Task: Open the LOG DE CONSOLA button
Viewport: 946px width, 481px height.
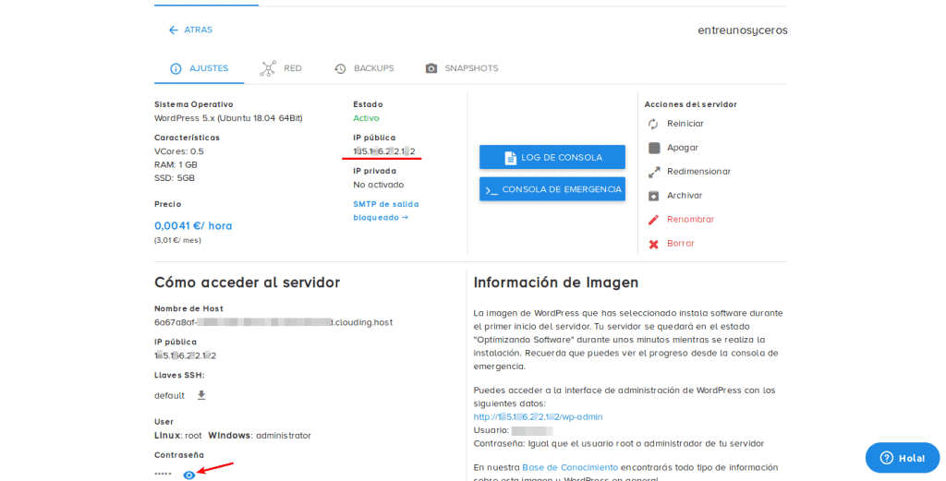Action: (x=552, y=157)
